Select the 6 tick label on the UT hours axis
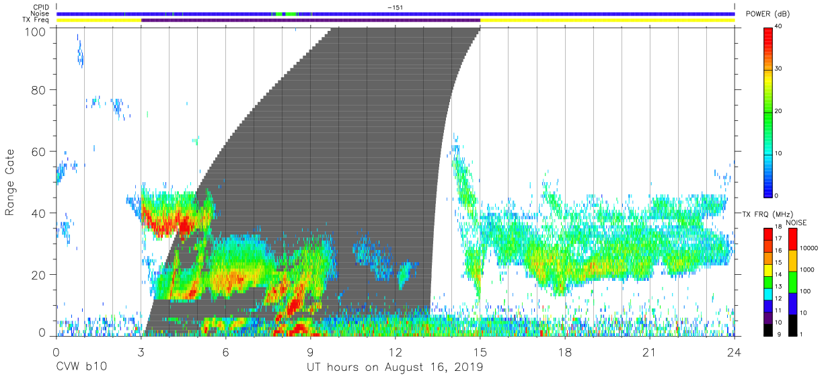 click(226, 351)
